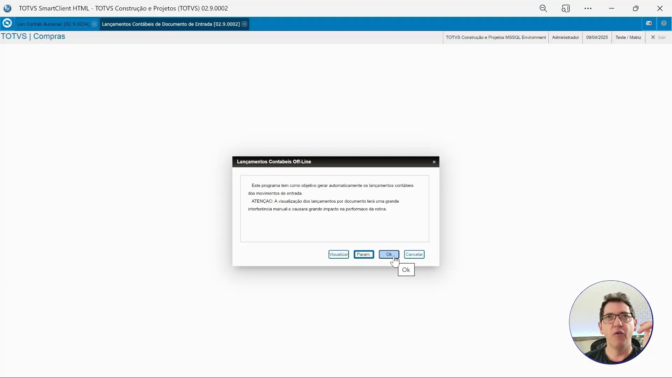672x378 pixels.
Task: Open the Param. button in dialog
Action: pos(364,254)
